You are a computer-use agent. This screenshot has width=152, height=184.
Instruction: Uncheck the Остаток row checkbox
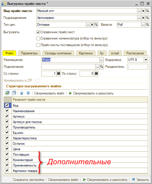point(7,143)
